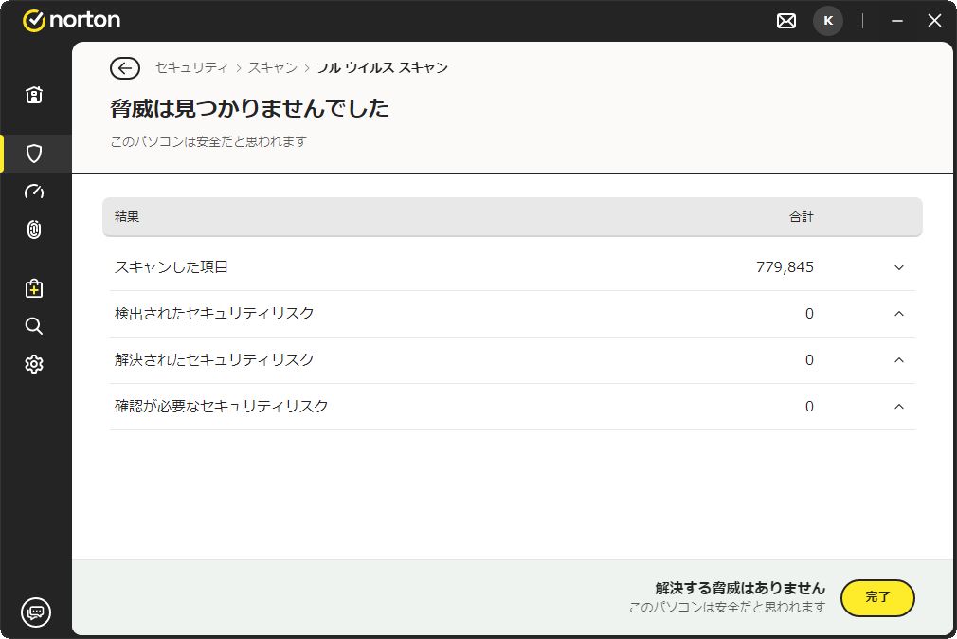The image size is (957, 639).
Task: Click the clipboard-with-plus sidebar icon
Action: 34,288
